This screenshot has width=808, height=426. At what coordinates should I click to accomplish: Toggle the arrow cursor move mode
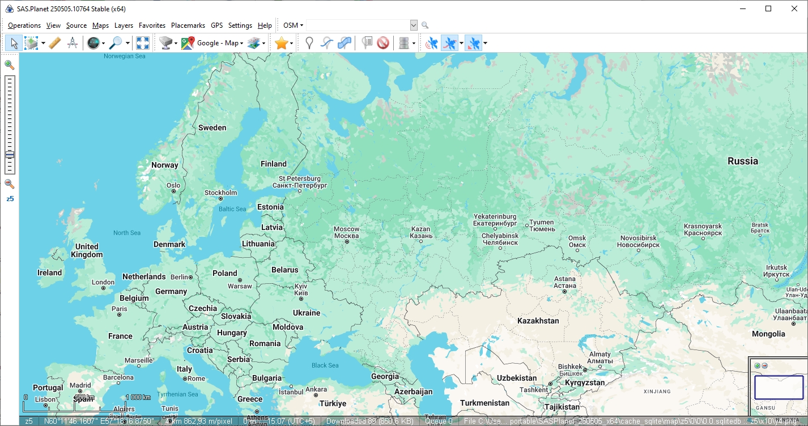pyautogui.click(x=14, y=43)
